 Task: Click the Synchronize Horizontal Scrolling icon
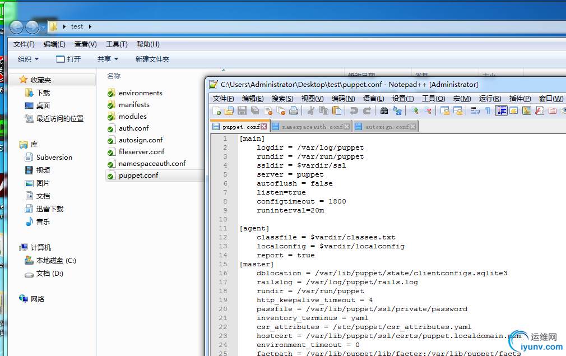point(458,111)
